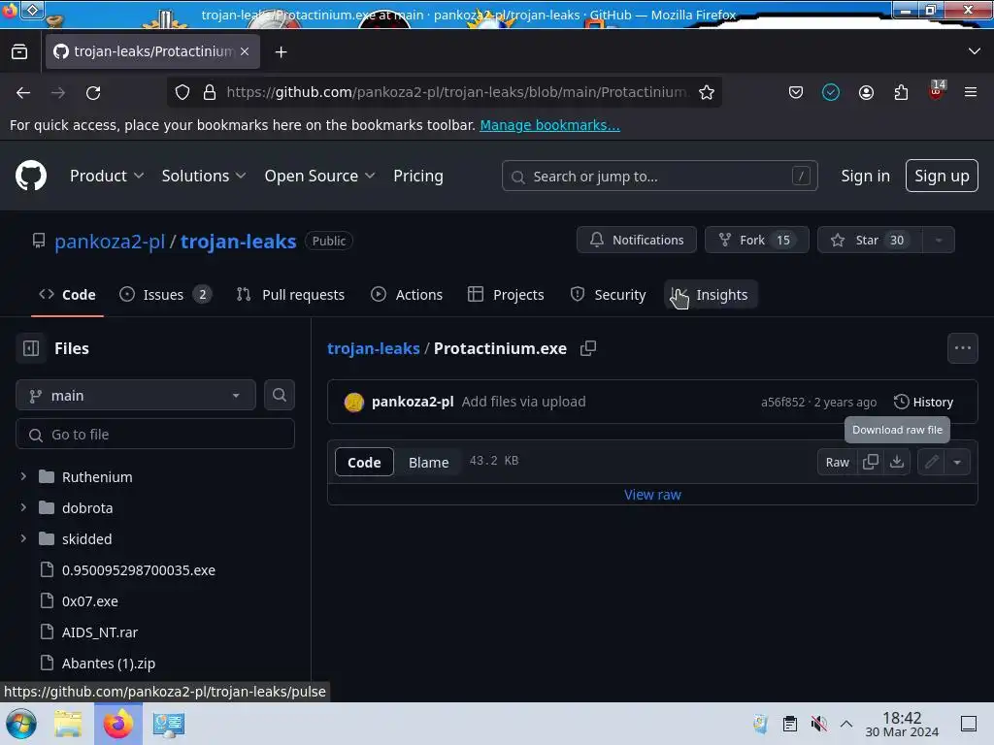Open the trojan-leaks repository link in header
994x745 pixels.
point(239,241)
